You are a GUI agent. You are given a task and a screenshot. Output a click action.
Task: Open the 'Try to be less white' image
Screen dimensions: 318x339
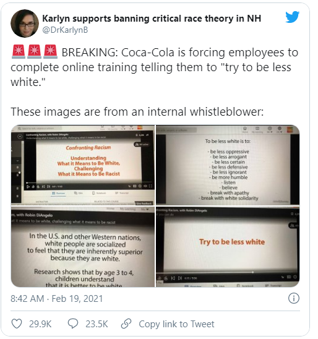pyautogui.click(x=228, y=247)
